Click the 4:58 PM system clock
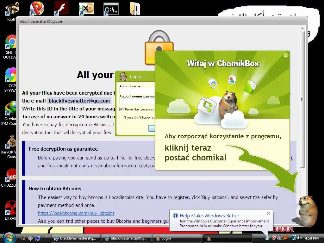 (x=312, y=238)
